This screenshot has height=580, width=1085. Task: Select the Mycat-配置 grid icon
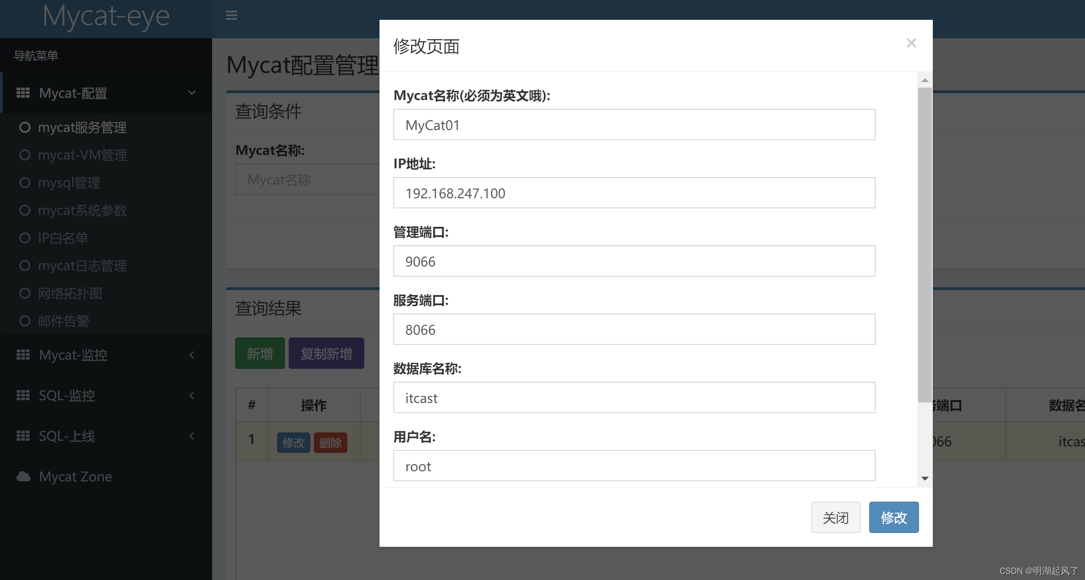(x=23, y=93)
